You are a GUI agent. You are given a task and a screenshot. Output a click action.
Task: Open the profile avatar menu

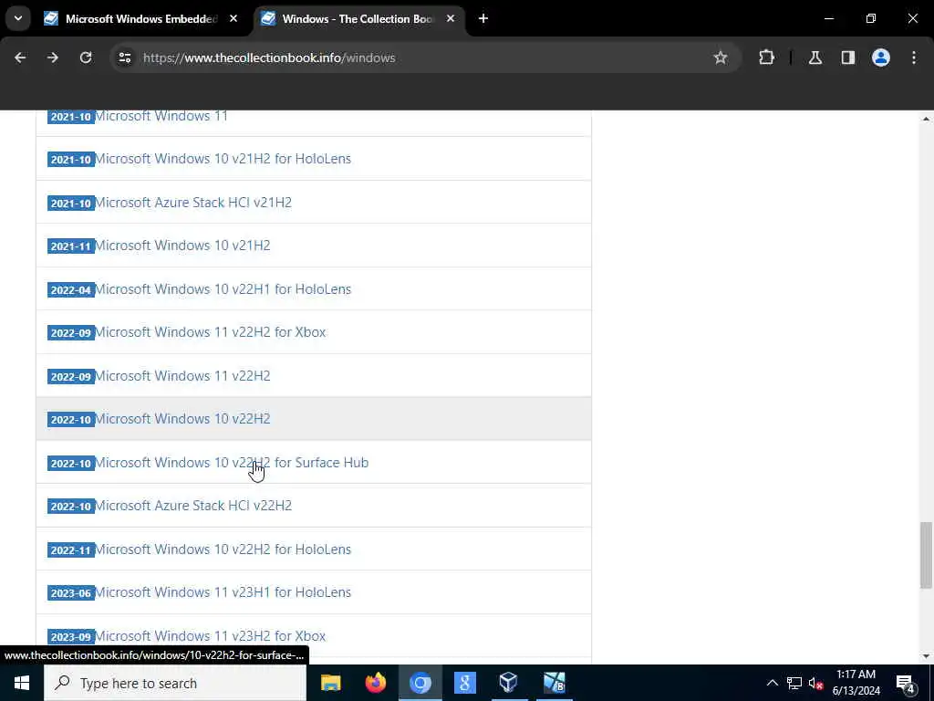[x=881, y=58]
